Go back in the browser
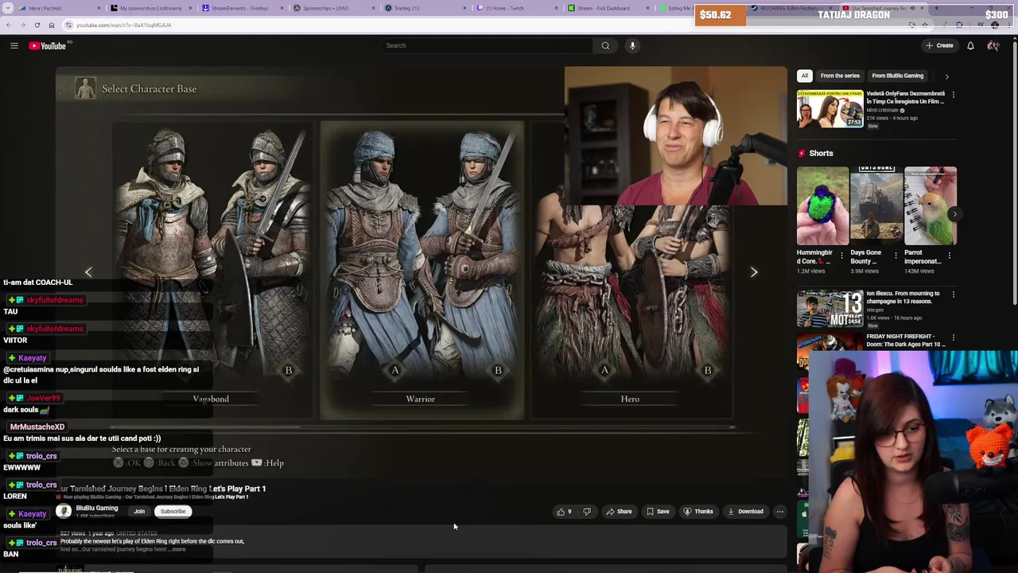Screen dimensions: 1018x573 pyautogui.click(x=9, y=25)
